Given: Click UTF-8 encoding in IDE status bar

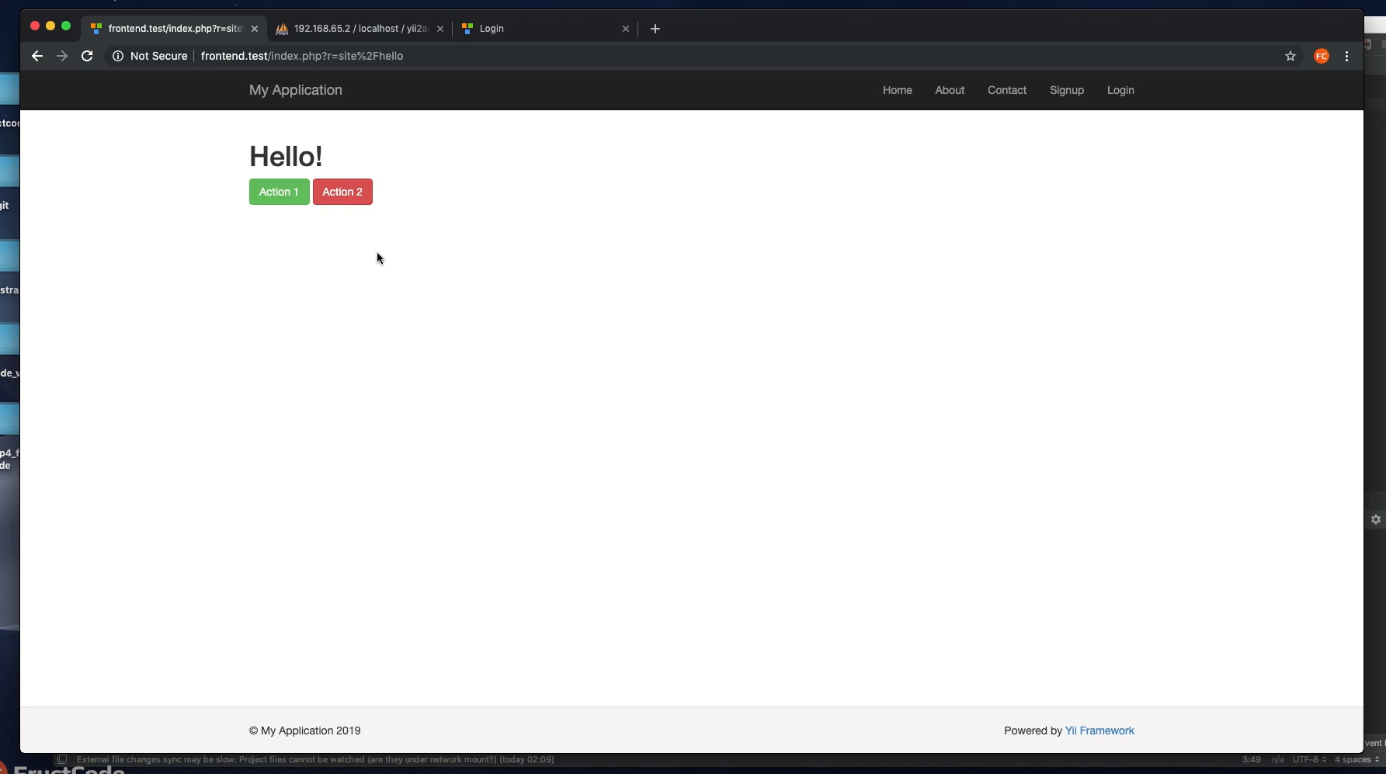Looking at the screenshot, I should coord(1309,759).
